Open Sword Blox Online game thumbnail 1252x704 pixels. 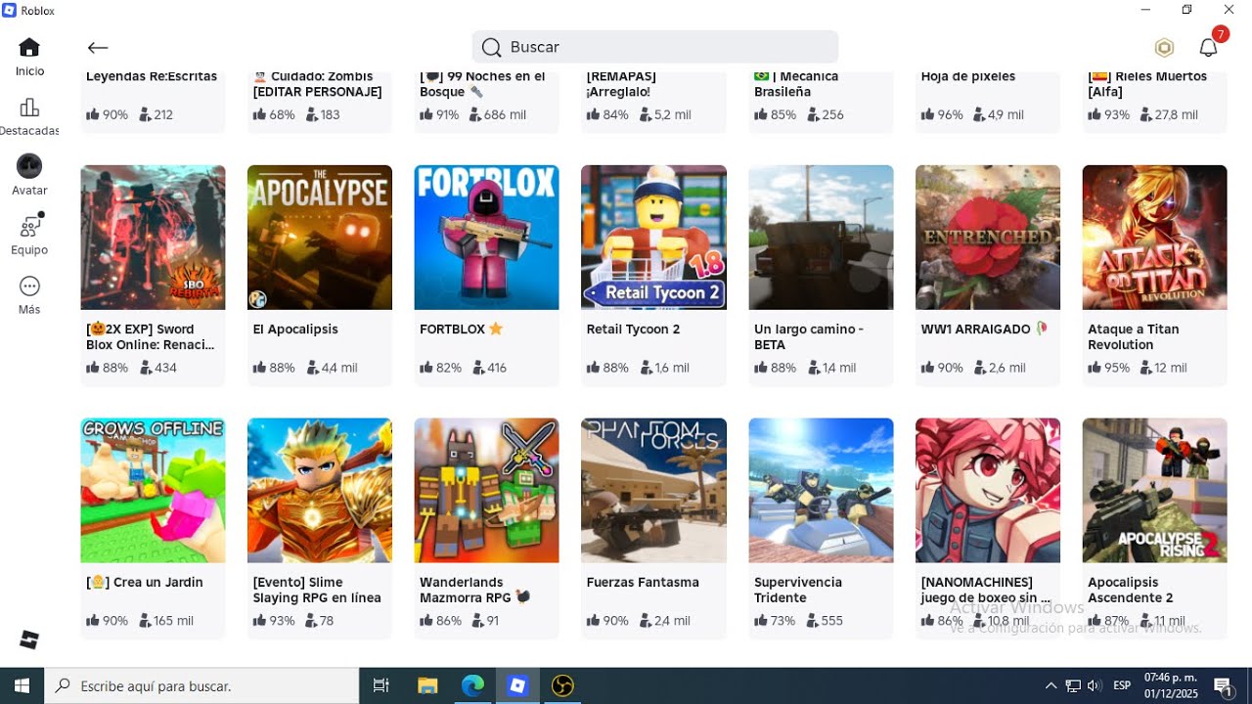pyautogui.click(x=153, y=238)
